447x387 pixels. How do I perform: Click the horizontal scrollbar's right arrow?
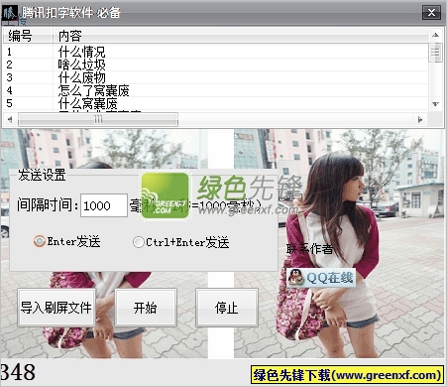420,119
